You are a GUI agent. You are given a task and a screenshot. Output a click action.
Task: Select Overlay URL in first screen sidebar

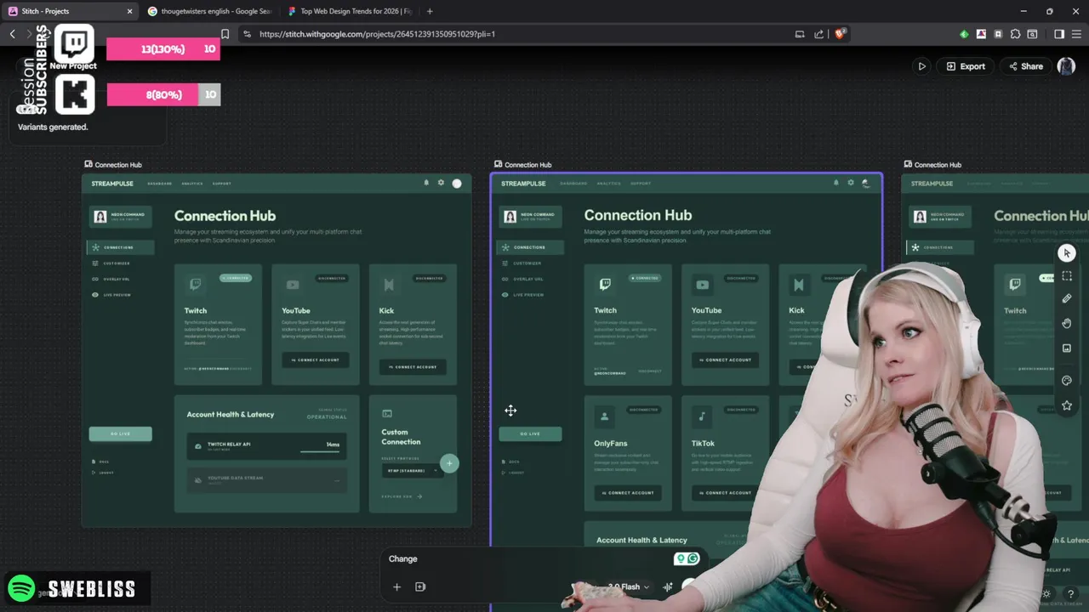pyautogui.click(x=111, y=279)
